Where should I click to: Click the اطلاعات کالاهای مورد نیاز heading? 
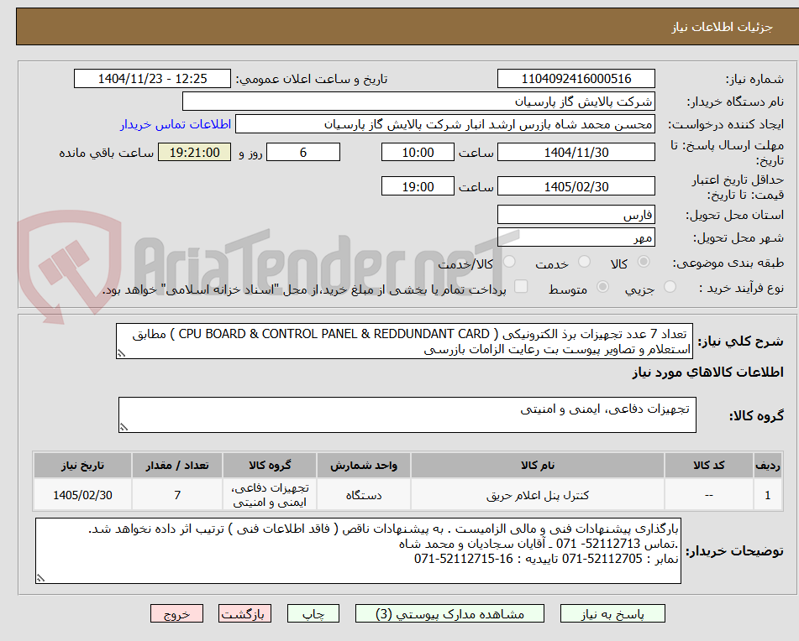pos(707,373)
